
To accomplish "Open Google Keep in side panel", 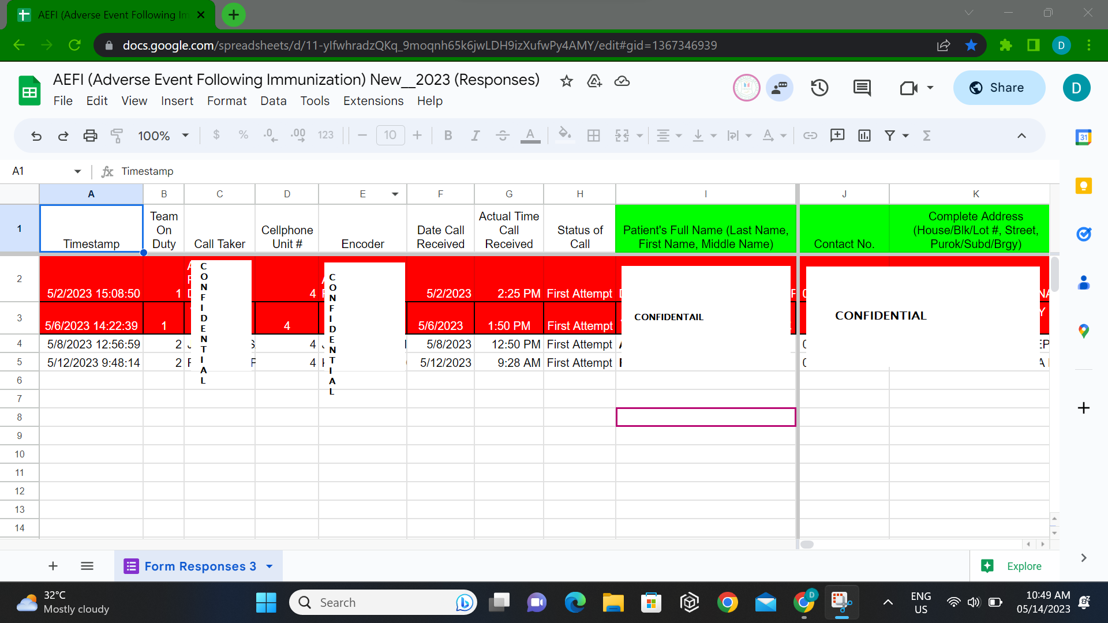I will pyautogui.click(x=1083, y=186).
